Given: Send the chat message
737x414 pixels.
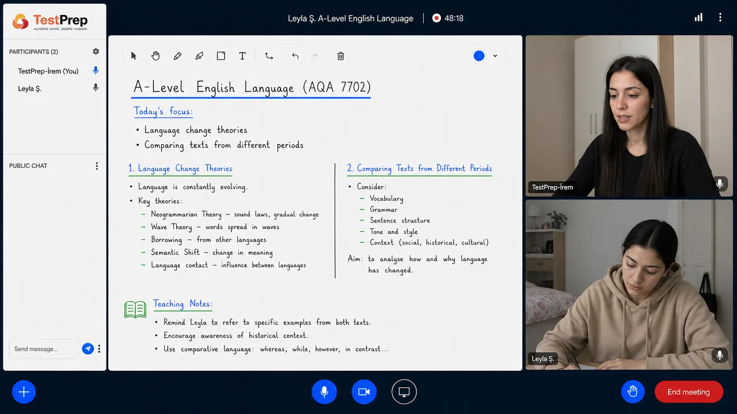Looking at the screenshot, I should (88, 348).
